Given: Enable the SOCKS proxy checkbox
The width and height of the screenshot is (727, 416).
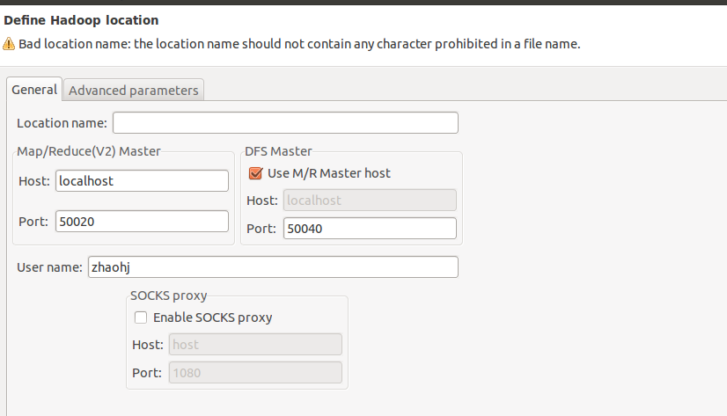Looking at the screenshot, I should click(141, 317).
